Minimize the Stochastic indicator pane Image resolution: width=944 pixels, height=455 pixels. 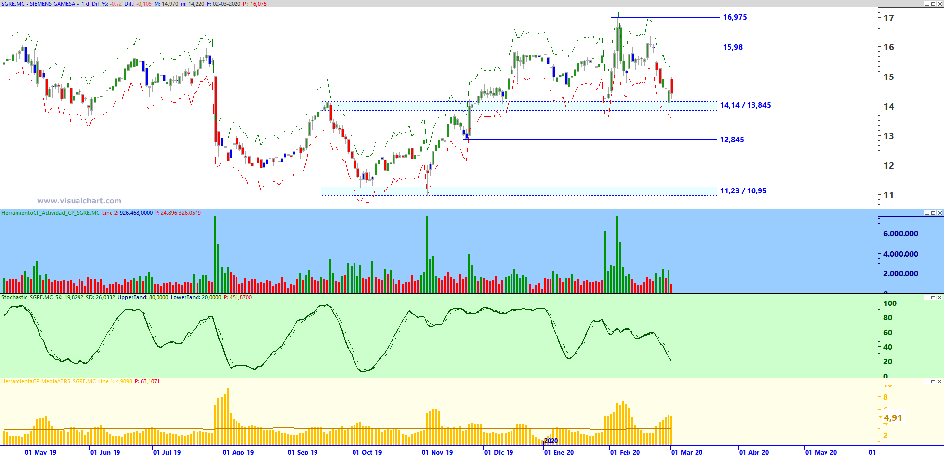tap(927, 297)
